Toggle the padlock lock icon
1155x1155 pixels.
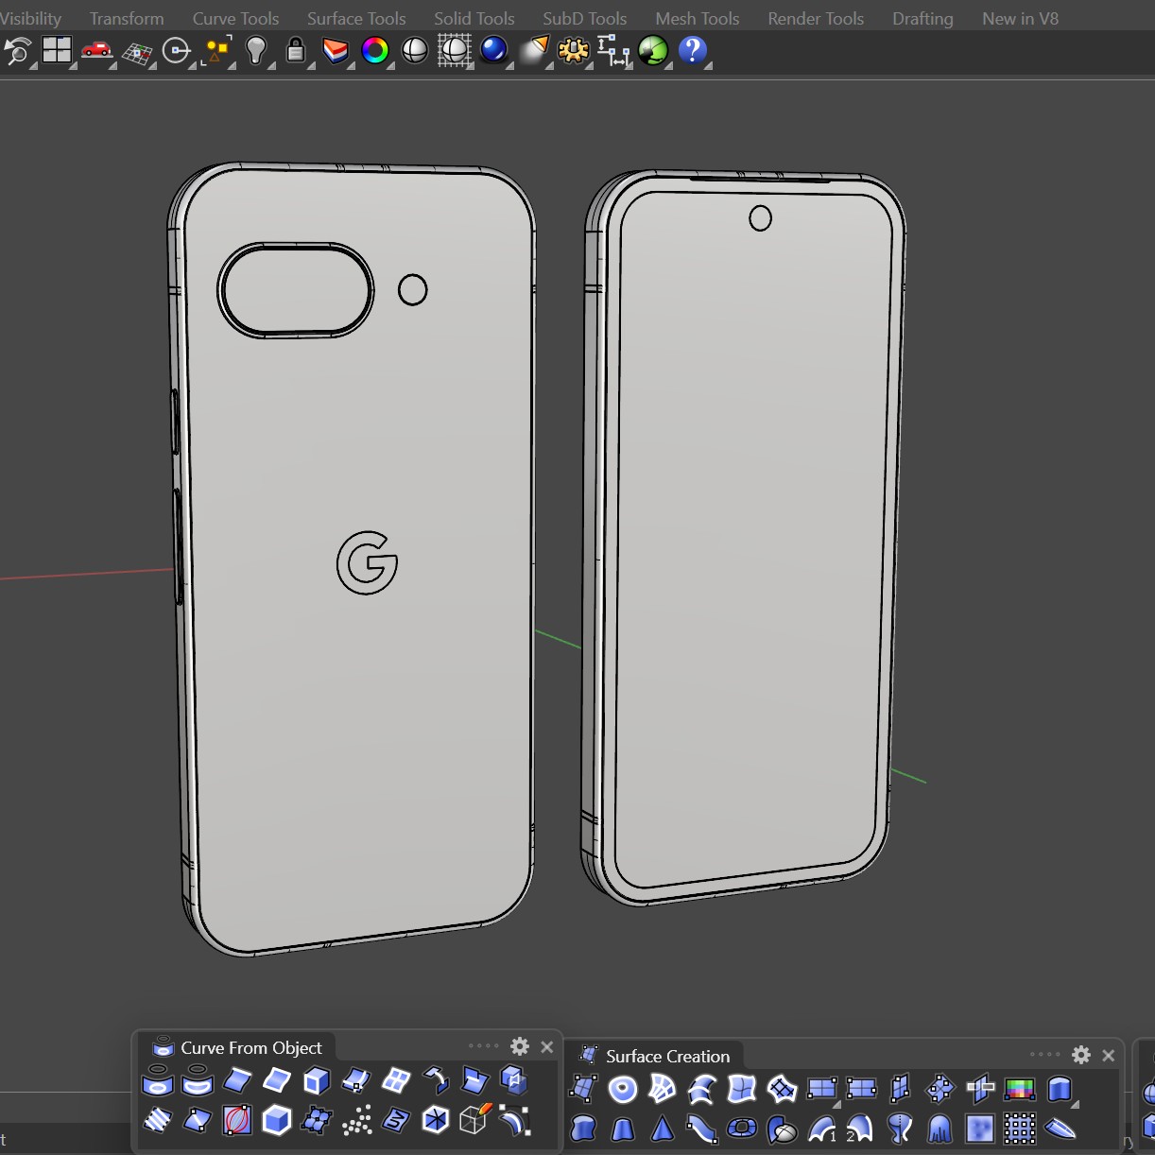pyautogui.click(x=296, y=51)
